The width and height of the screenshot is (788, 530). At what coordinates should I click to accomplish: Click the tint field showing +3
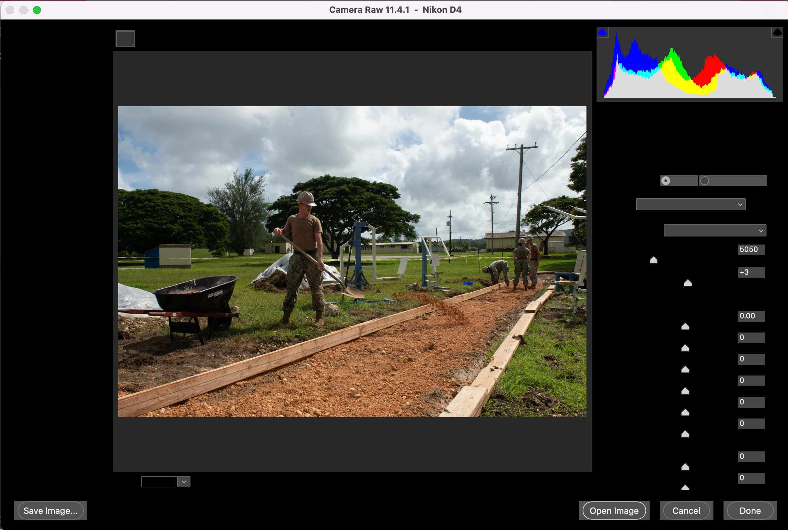coord(751,272)
